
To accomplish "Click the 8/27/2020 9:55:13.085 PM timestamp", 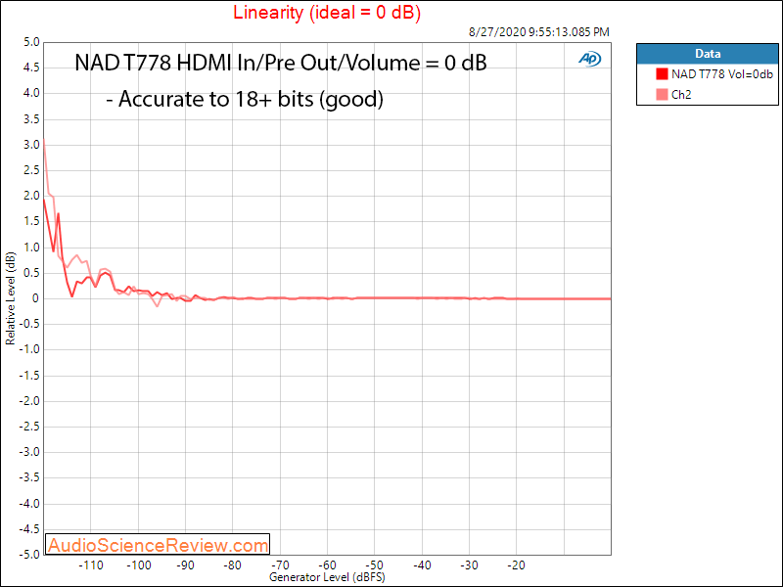I will point(539,32).
